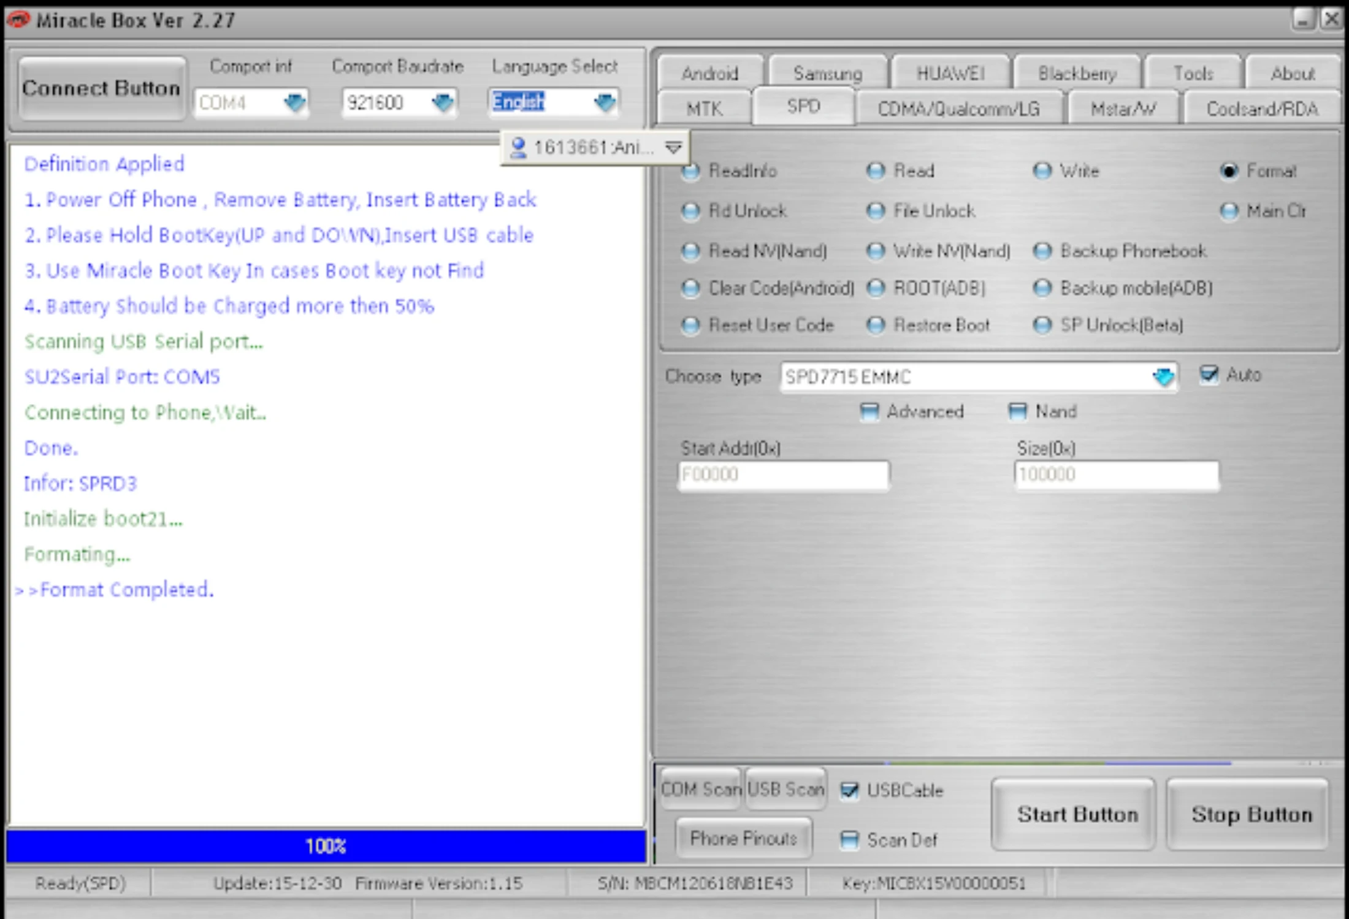This screenshot has height=919, width=1349.
Task: Toggle the USBCable checkbox
Action: 849,790
